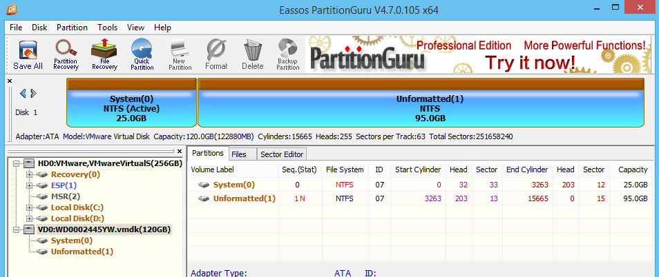Select HD0:VMware,VMwareVirtualS(256GB) in the tree
The width and height of the screenshot is (659, 277).
110,163
